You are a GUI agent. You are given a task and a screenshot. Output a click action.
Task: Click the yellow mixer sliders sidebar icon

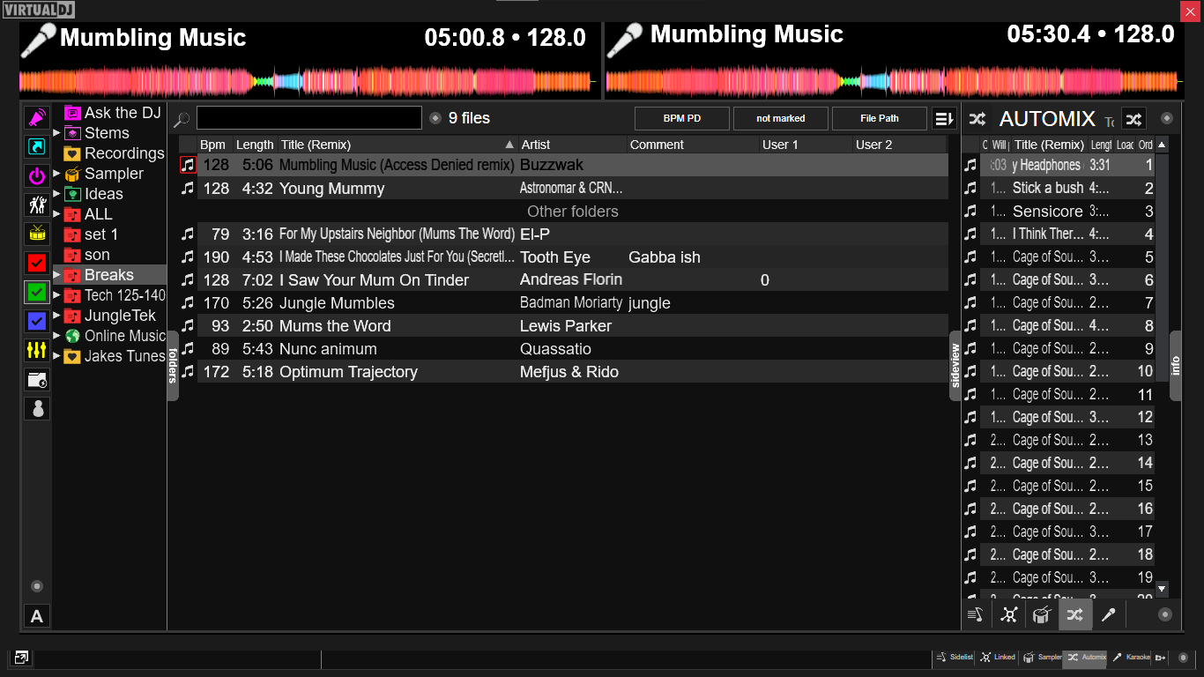[36, 350]
